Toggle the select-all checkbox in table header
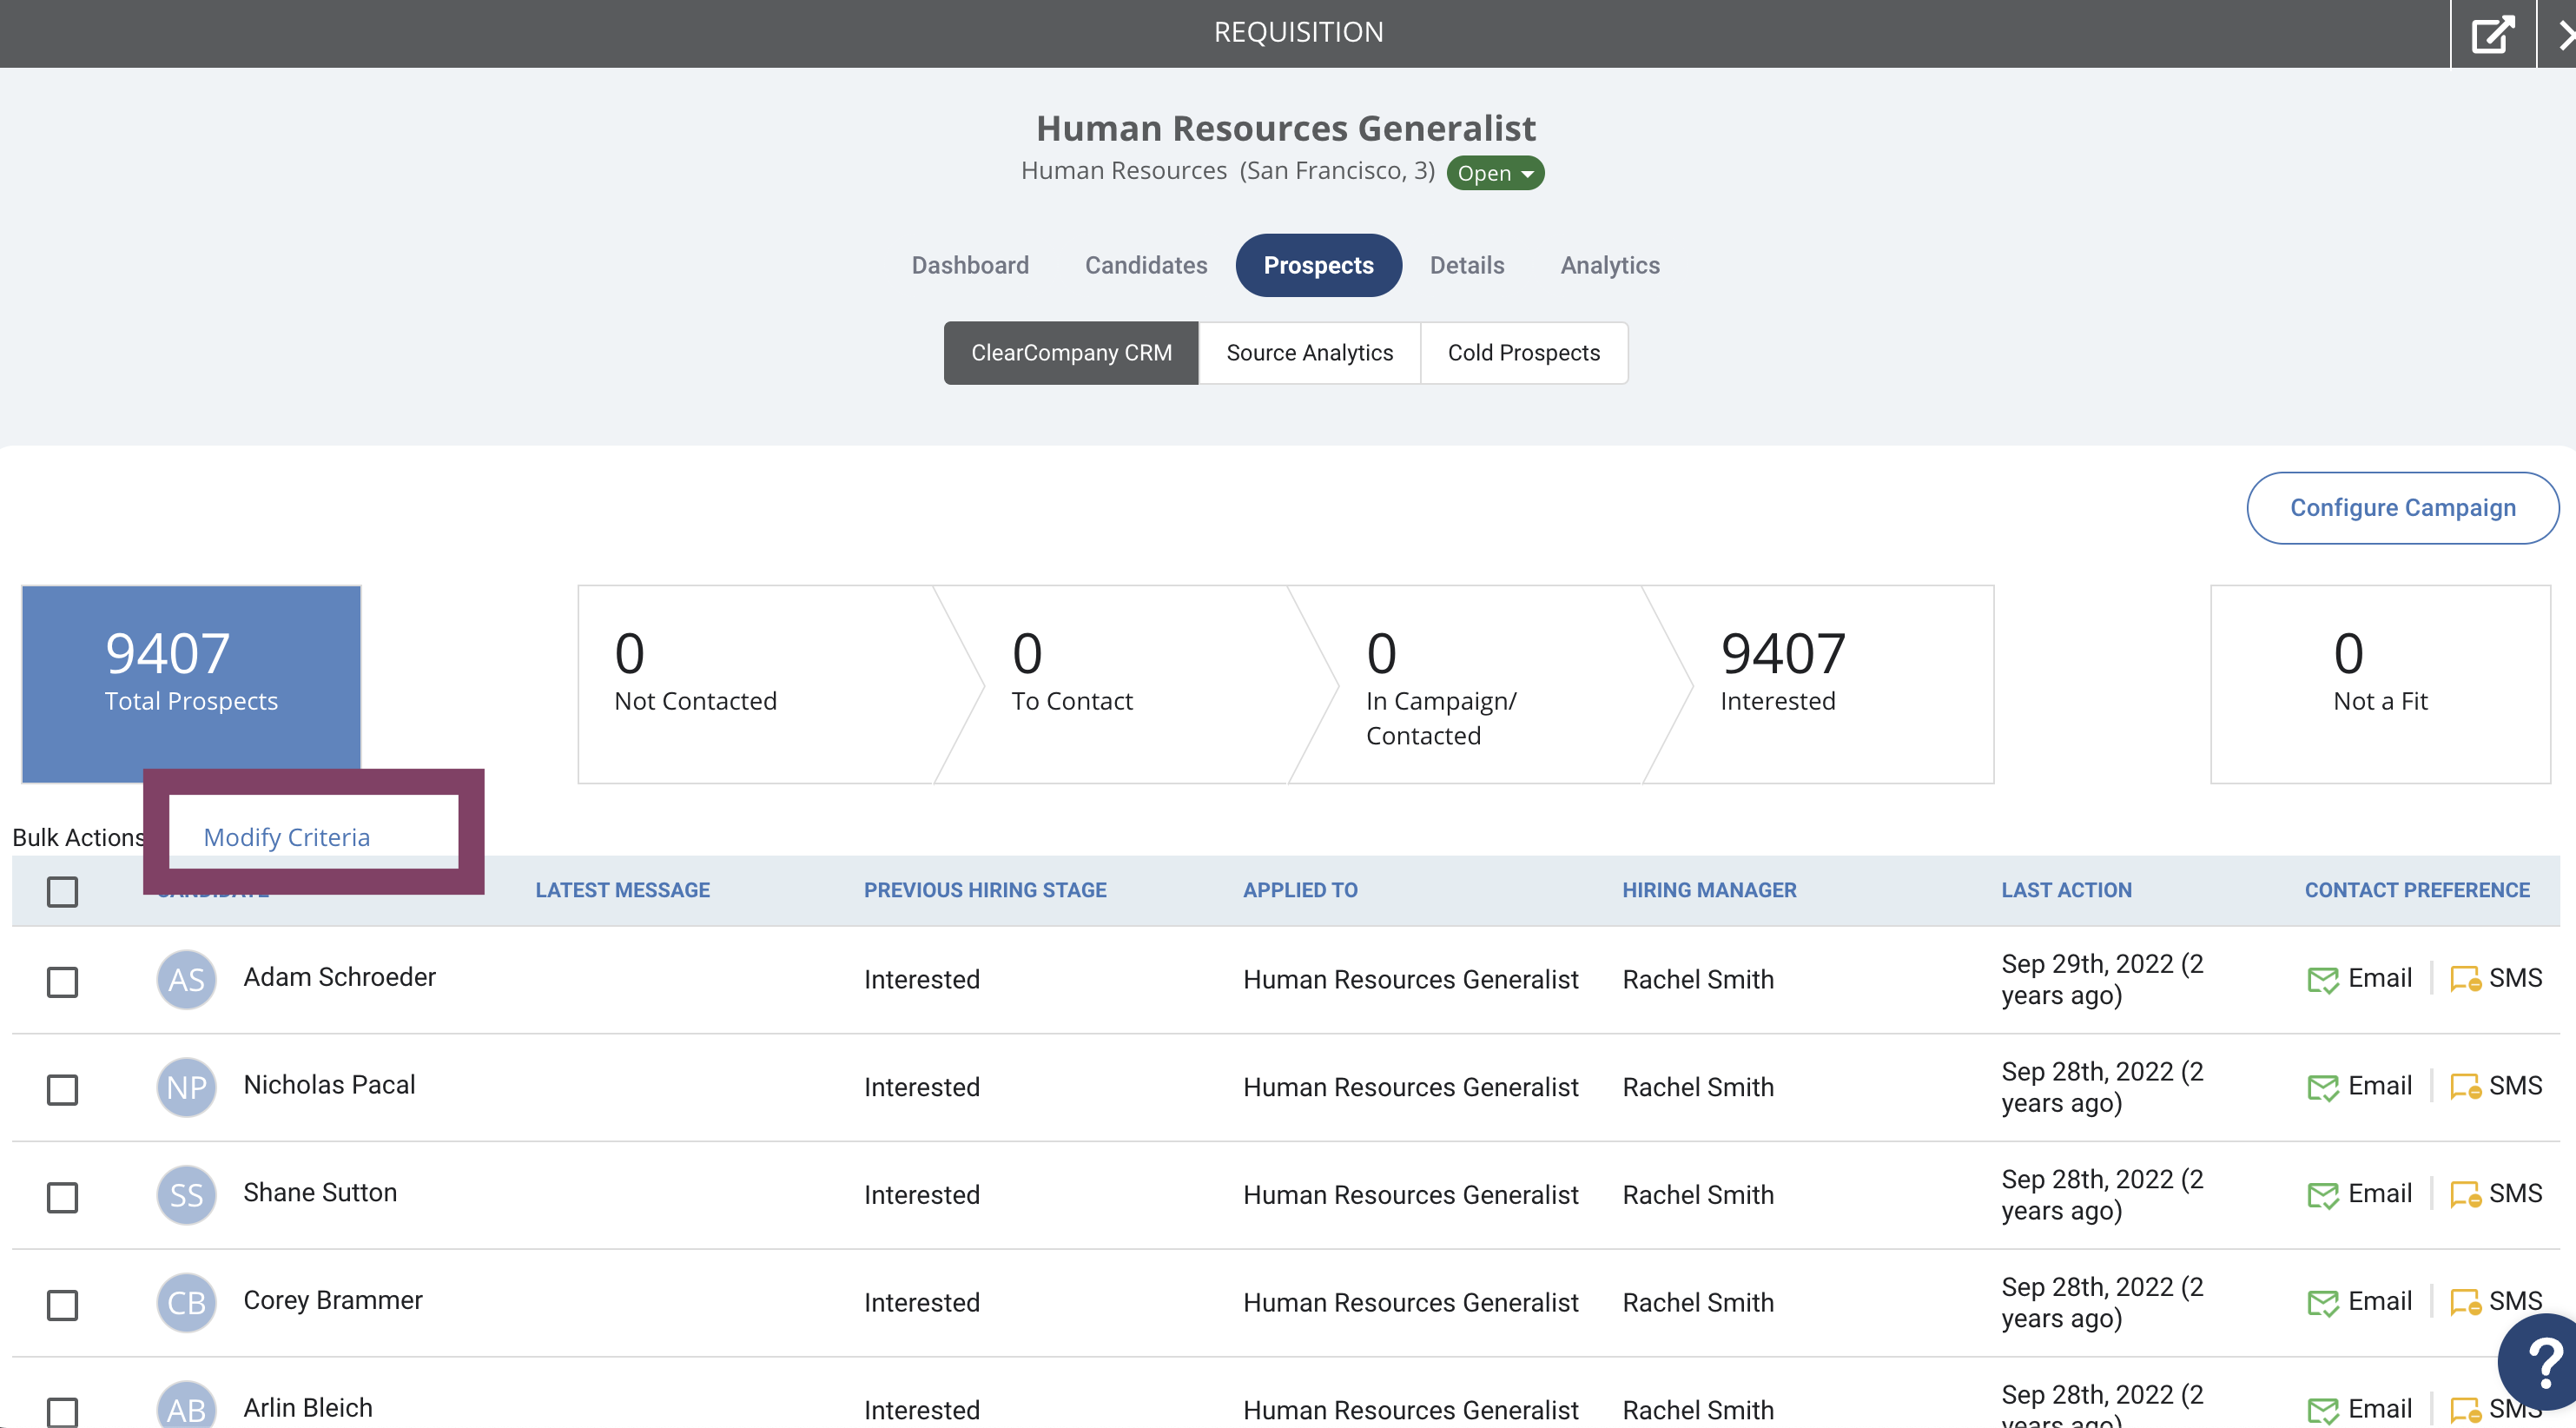2576x1428 pixels. pyautogui.click(x=62, y=891)
